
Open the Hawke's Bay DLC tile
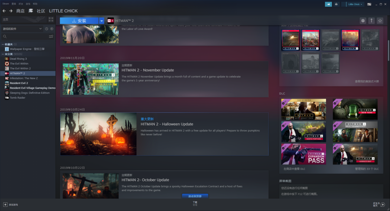(x=355, y=154)
